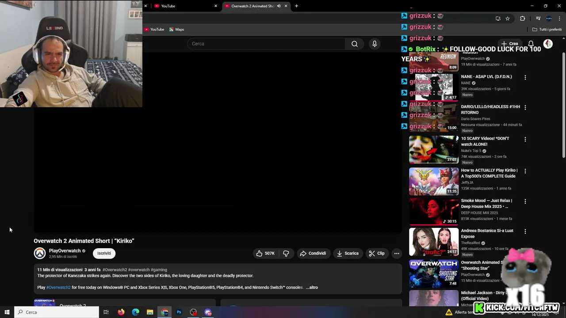Open Chrome media controls icon
Image resolution: width=566 pixels, height=318 pixels.
tap(538, 19)
